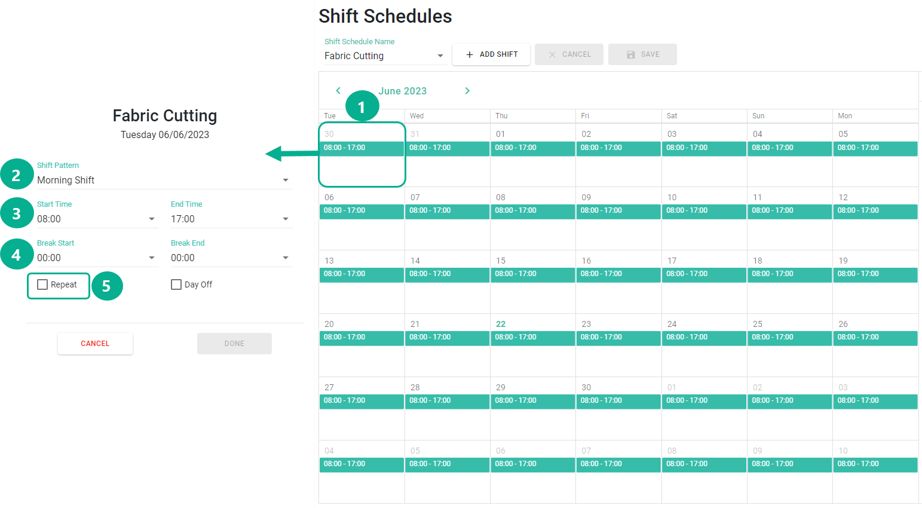The height and width of the screenshot is (508, 922).
Task: Select the June 22 shift 08:00 - 17:00
Action: (532, 338)
